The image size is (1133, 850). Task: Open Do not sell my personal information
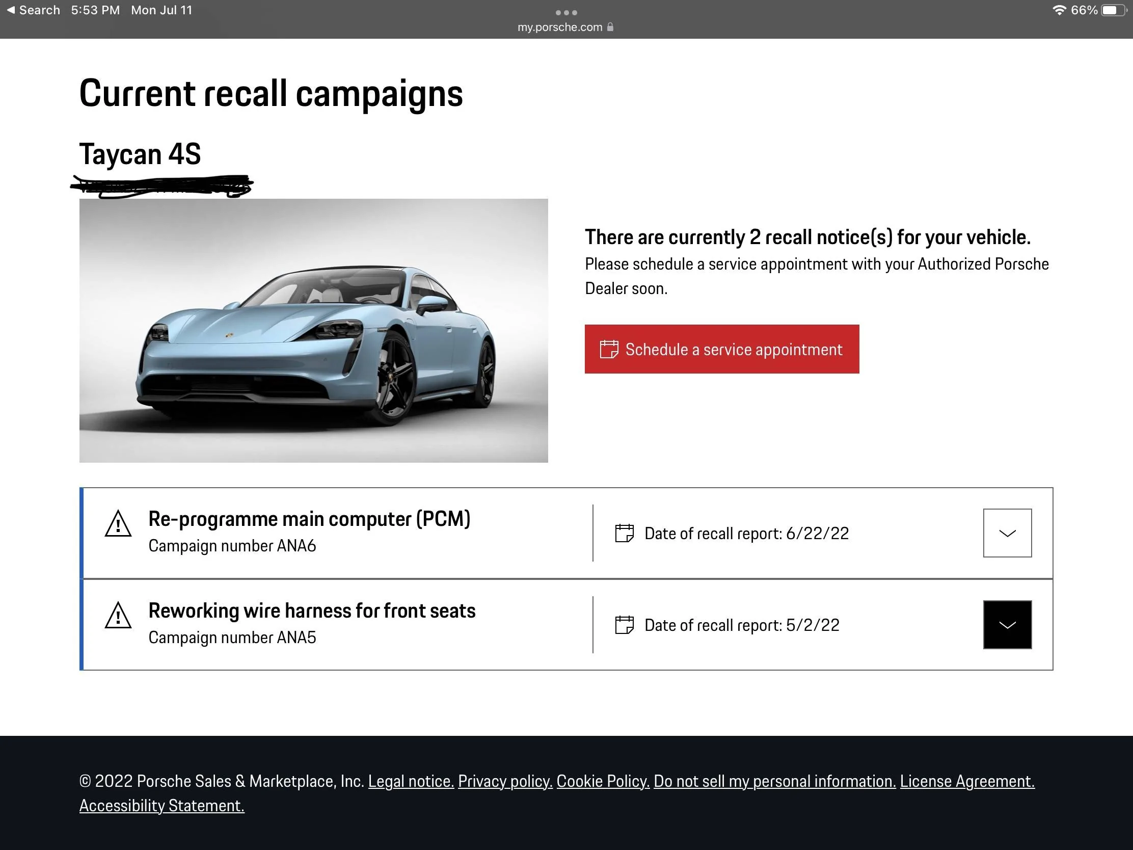774,781
